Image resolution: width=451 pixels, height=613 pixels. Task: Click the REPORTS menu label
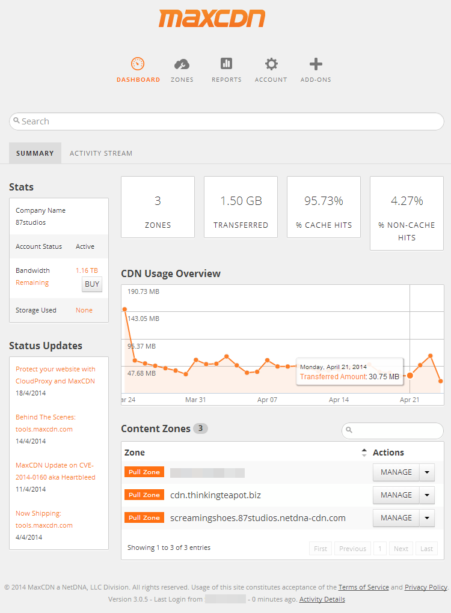(x=227, y=80)
